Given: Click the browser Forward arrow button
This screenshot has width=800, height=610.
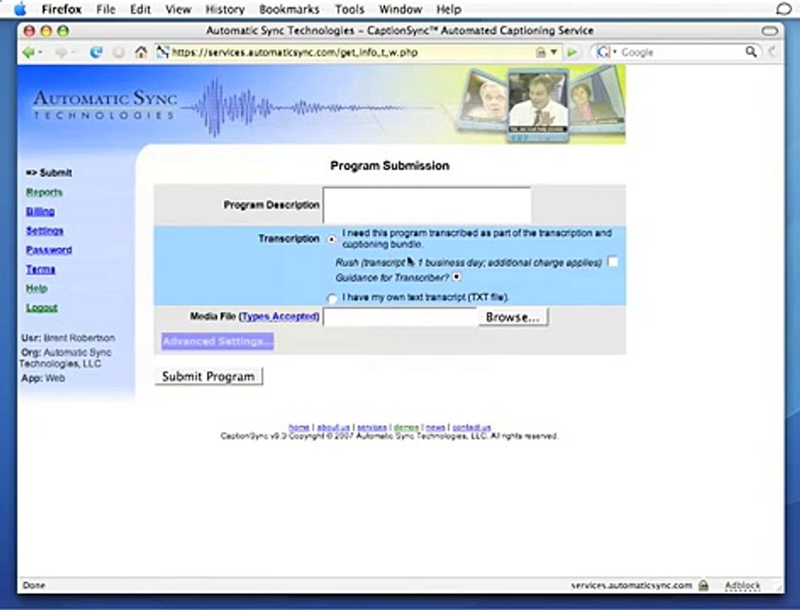Looking at the screenshot, I should (61, 52).
